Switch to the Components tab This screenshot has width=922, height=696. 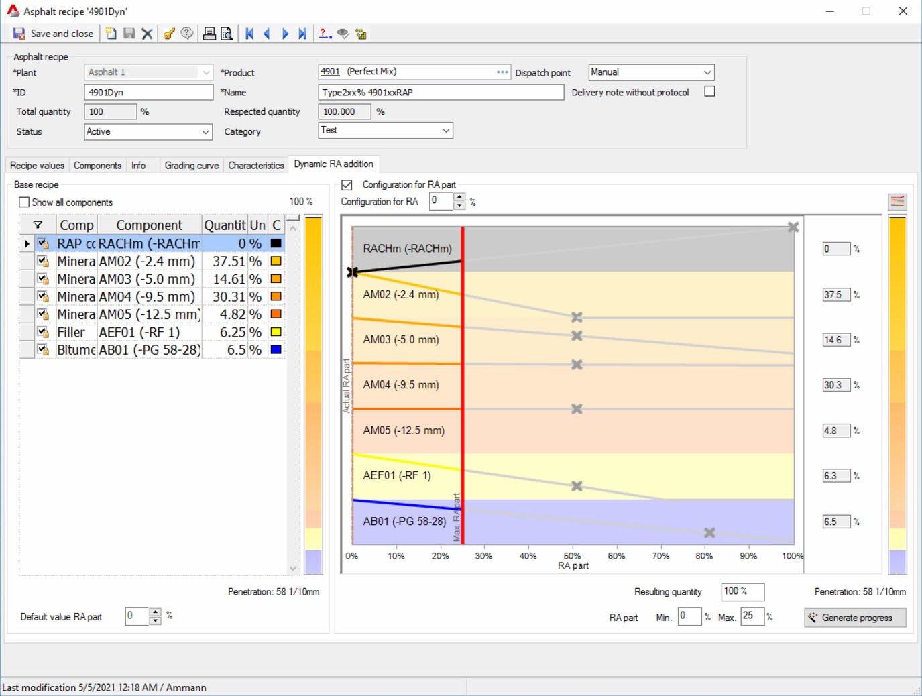[98, 165]
